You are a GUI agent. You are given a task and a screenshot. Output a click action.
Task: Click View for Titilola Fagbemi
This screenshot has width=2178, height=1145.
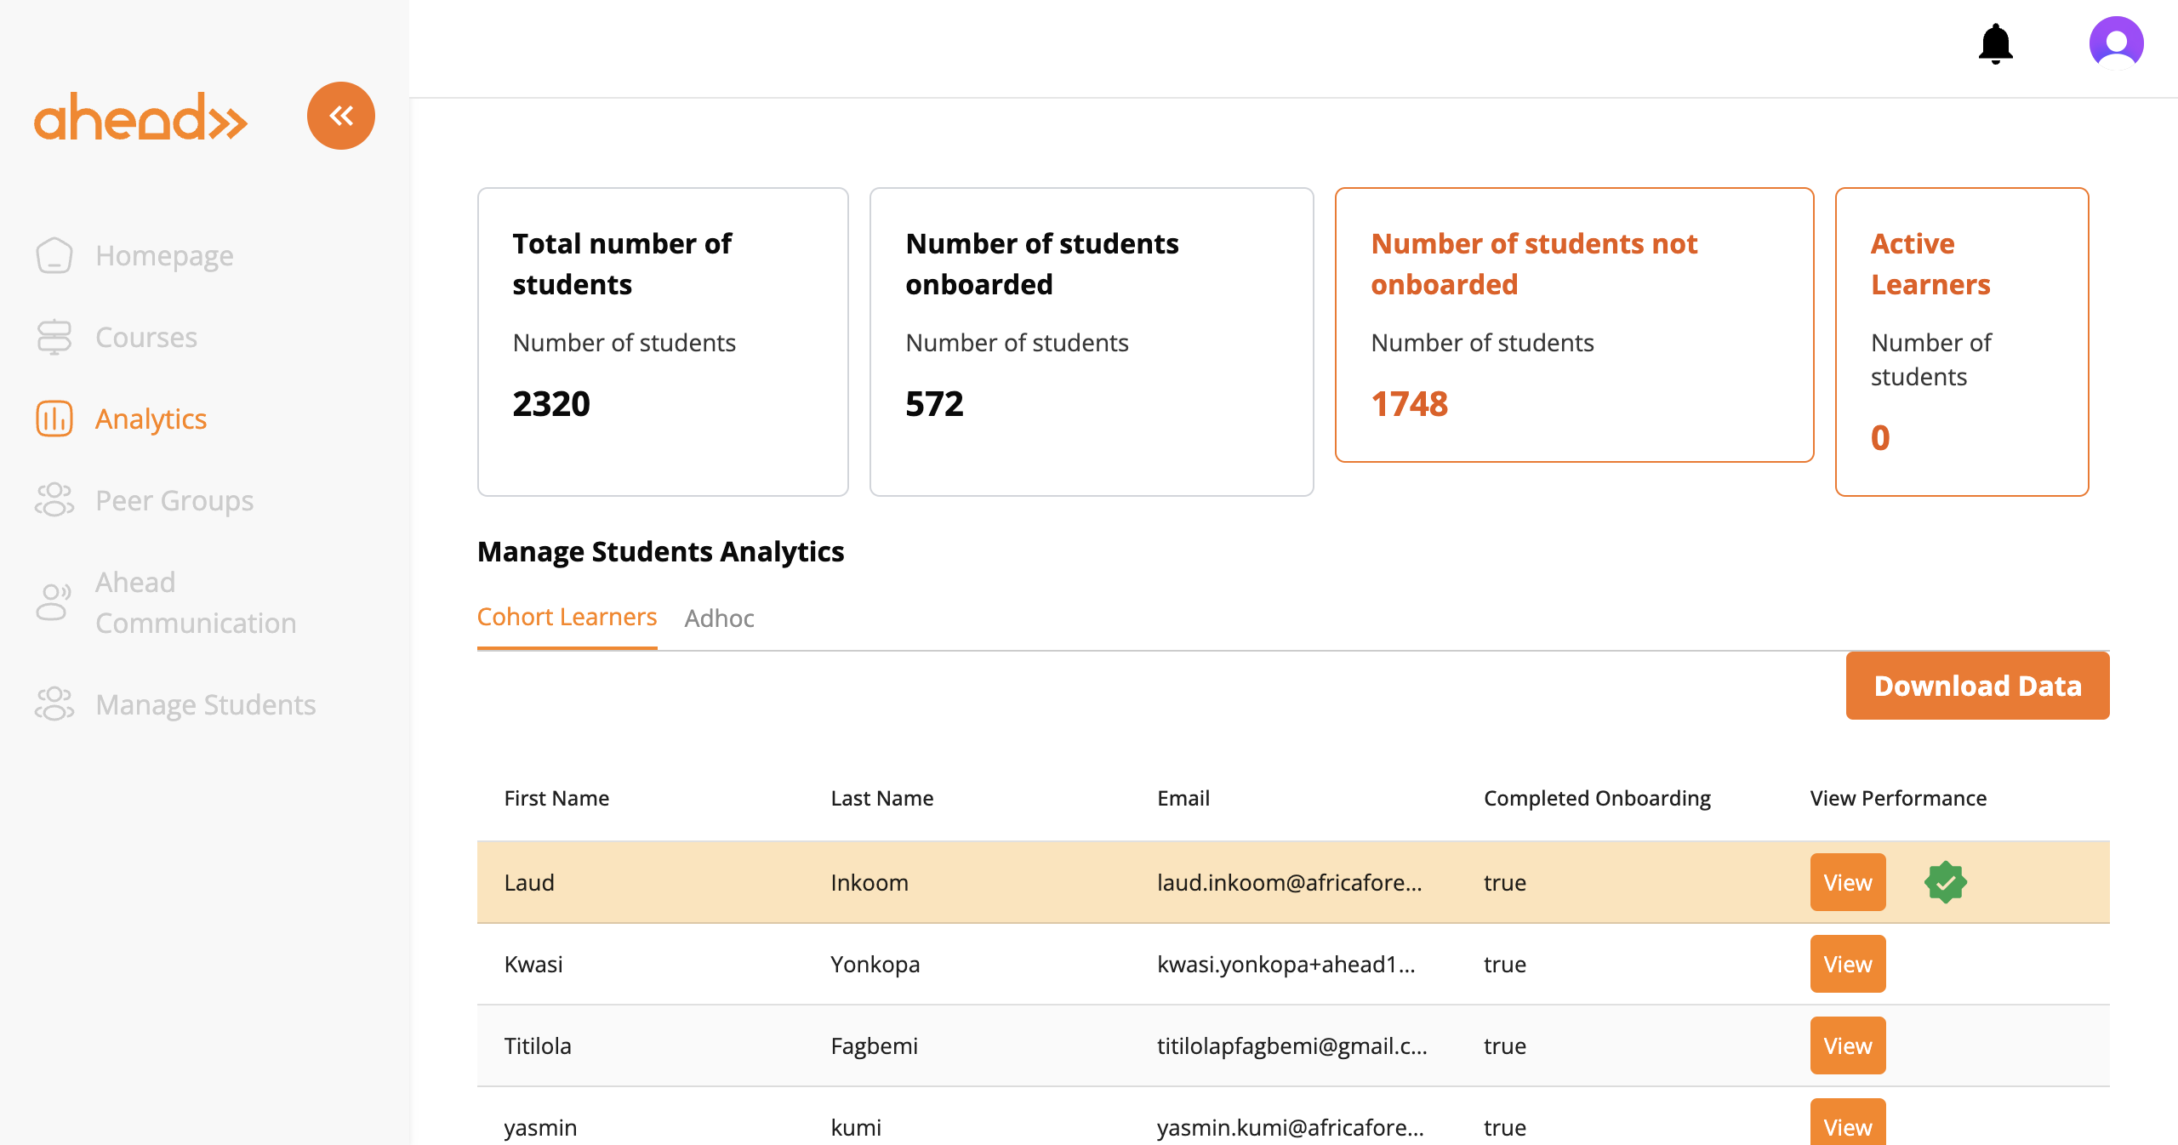(1847, 1045)
